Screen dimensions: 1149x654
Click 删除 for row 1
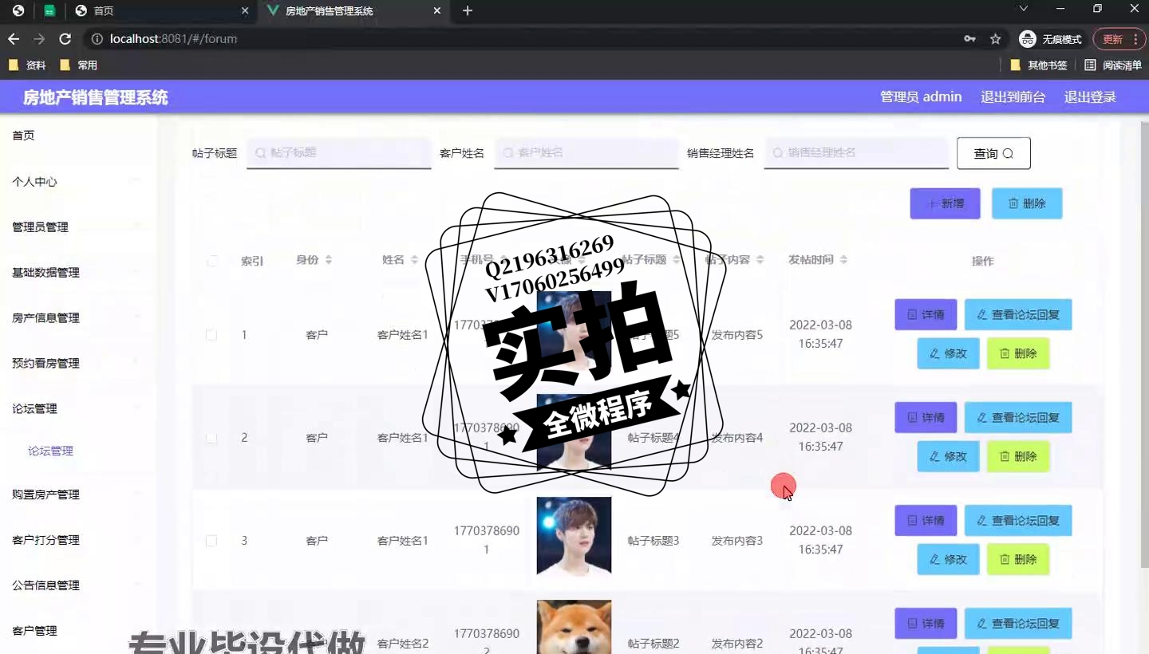tap(1018, 353)
